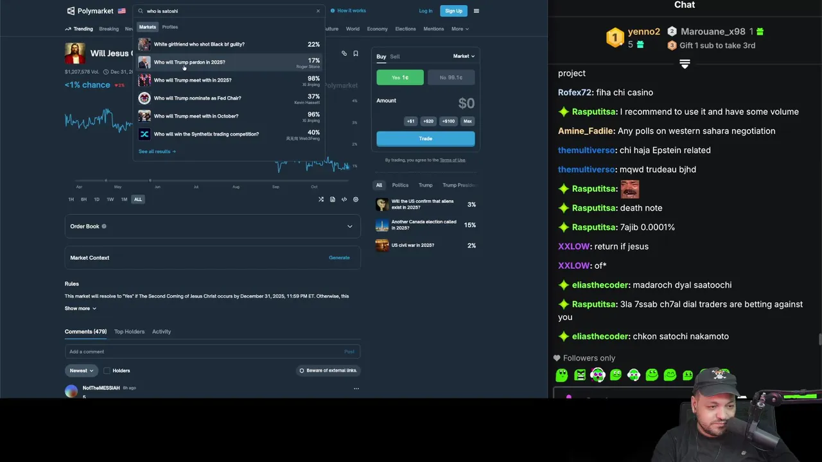Tick the Holders checkbox
Screen dimensions: 822x462
(x=107, y=371)
